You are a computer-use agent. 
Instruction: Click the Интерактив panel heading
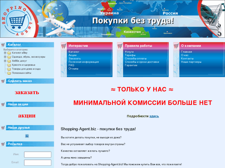tap(78, 46)
